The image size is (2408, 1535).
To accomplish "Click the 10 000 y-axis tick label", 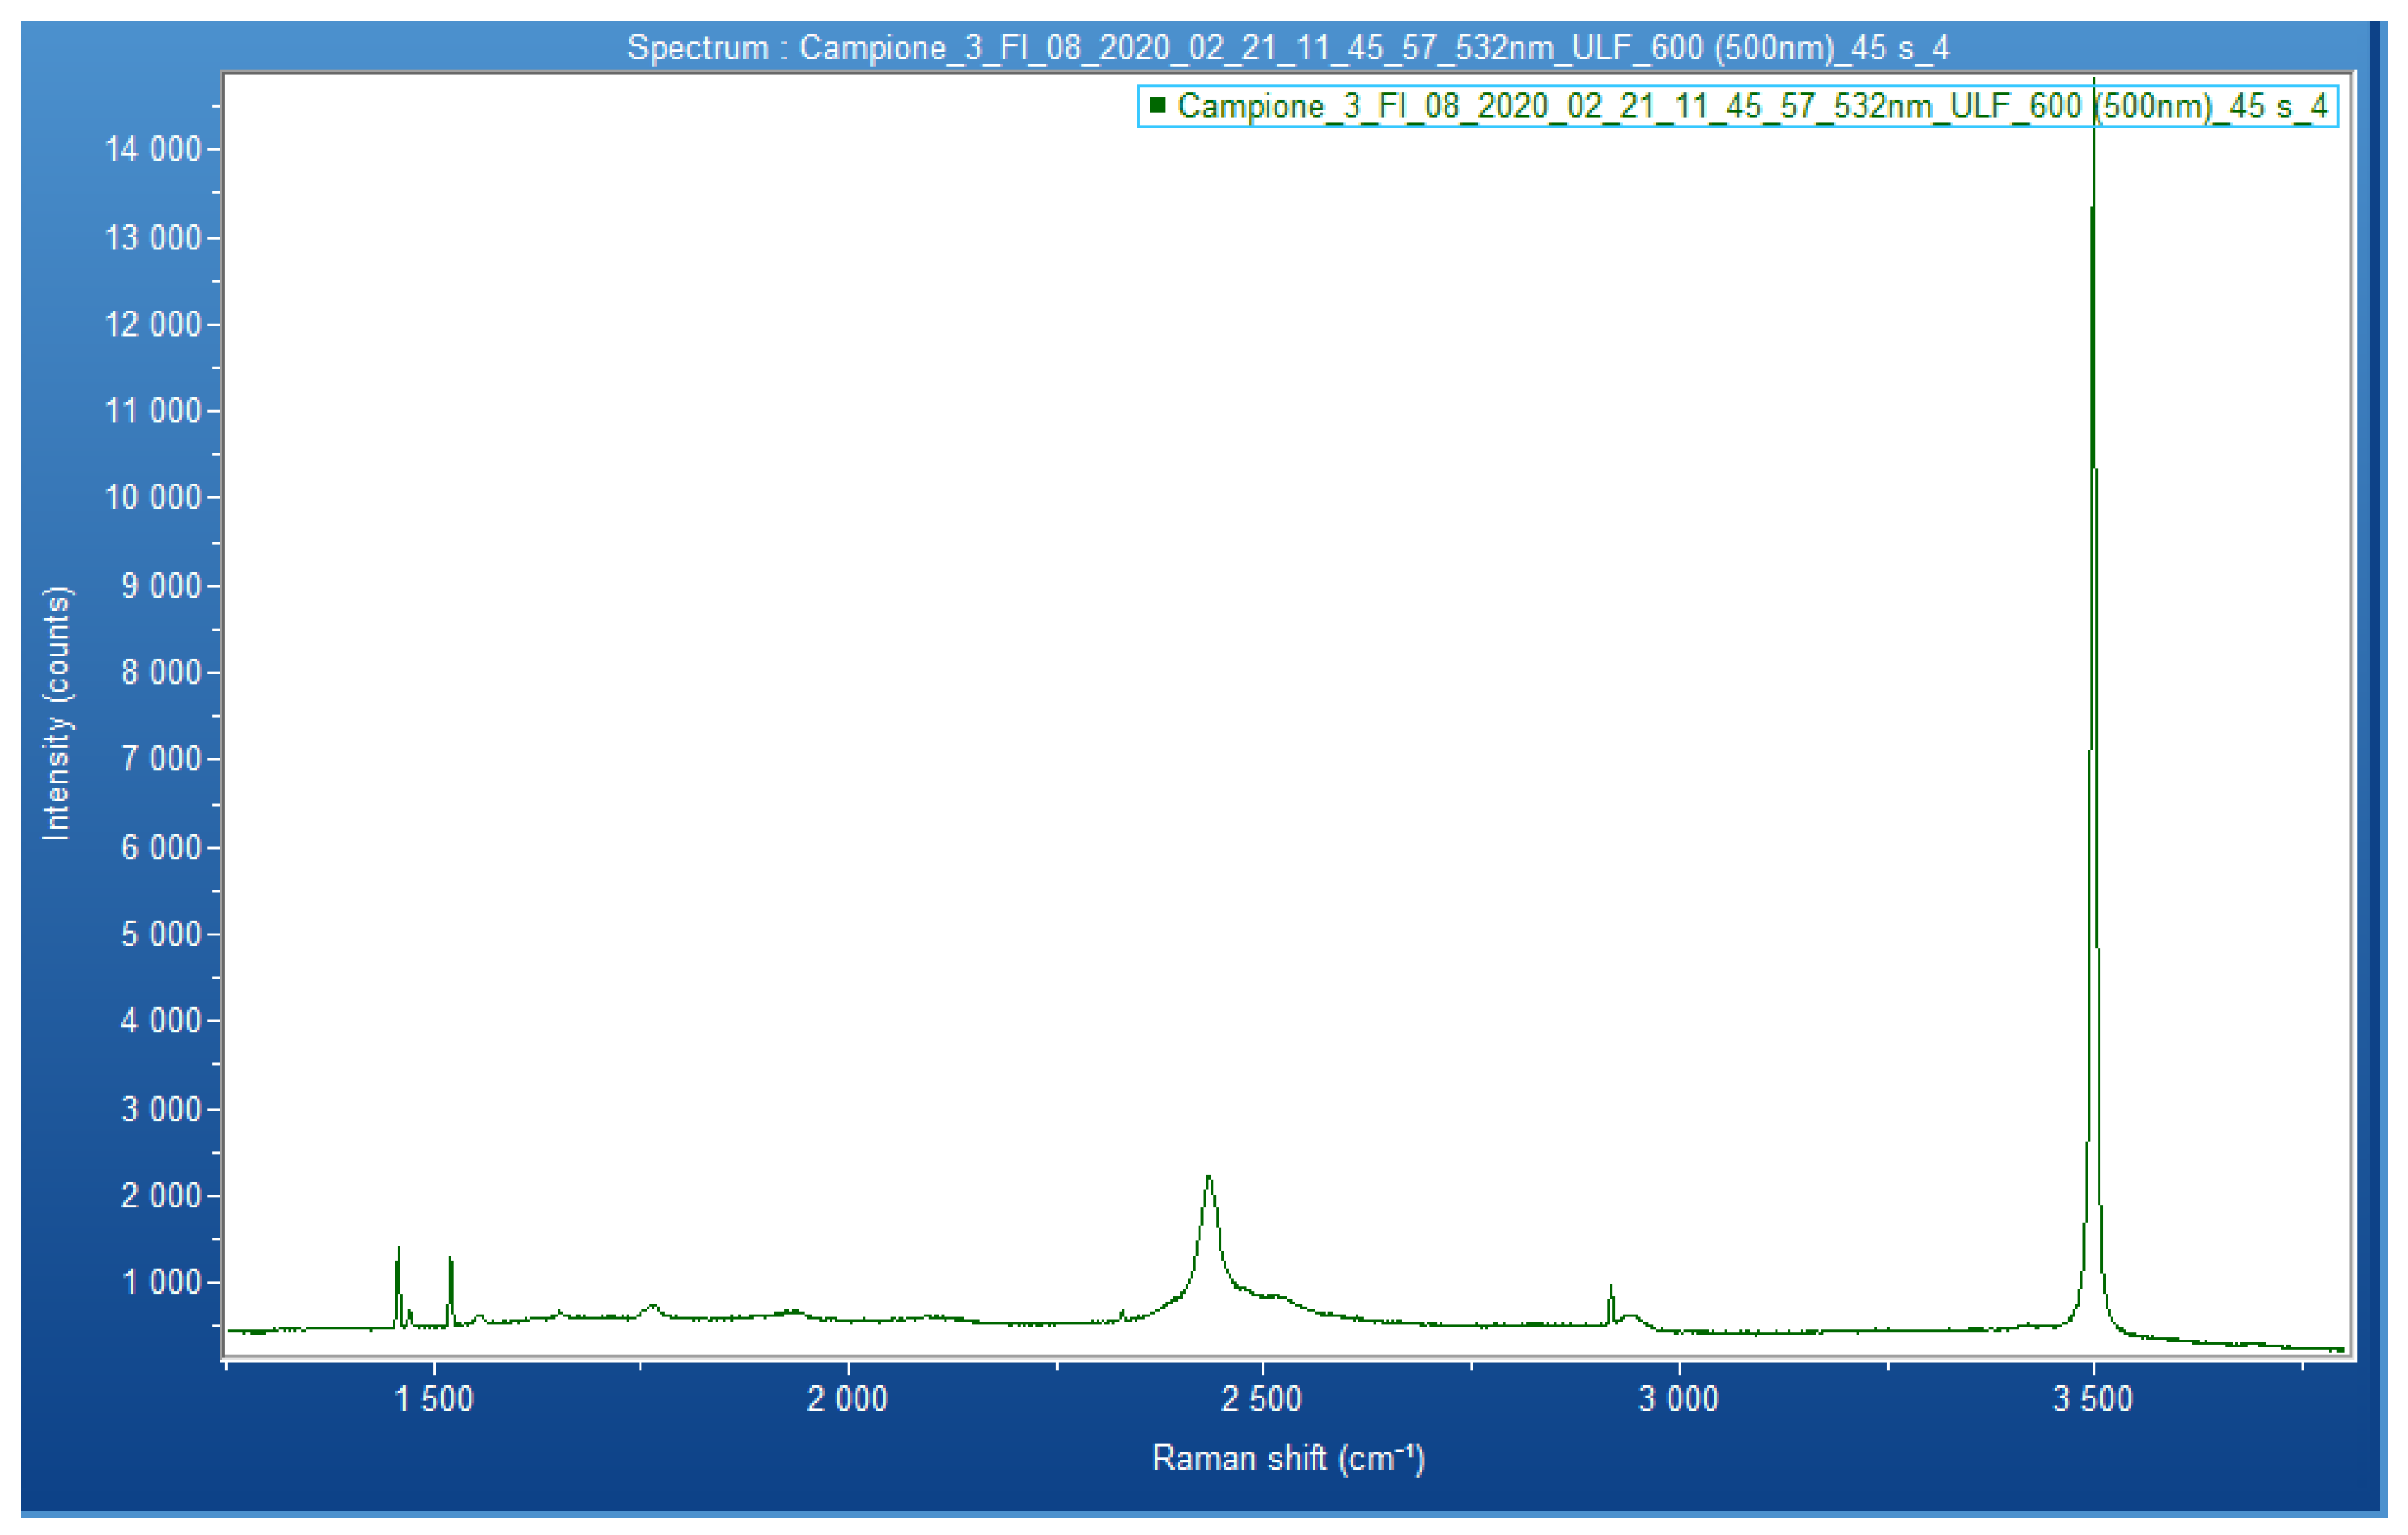I will click(153, 497).
